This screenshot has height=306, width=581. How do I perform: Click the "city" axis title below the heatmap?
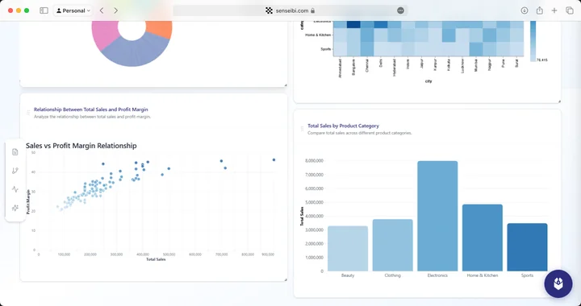pos(428,81)
